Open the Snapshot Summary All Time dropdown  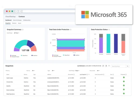16,33
